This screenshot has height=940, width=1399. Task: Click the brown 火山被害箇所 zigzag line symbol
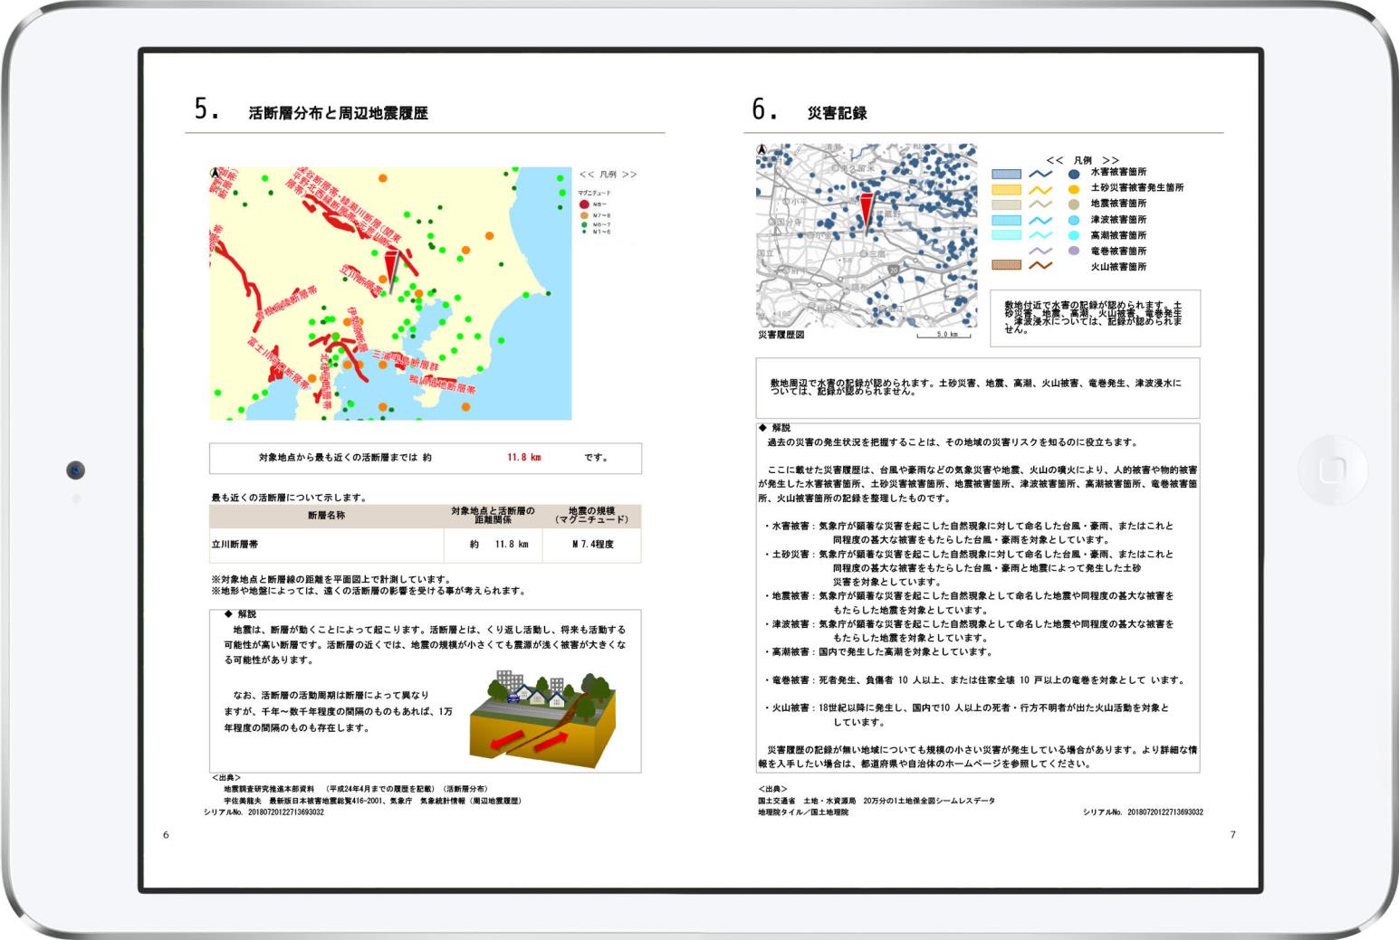coord(1040,266)
